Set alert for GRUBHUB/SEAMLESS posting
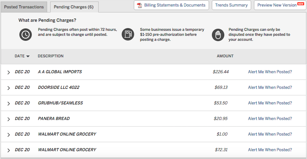Image resolution: width=307 pixels, height=159 pixels. (x=270, y=103)
